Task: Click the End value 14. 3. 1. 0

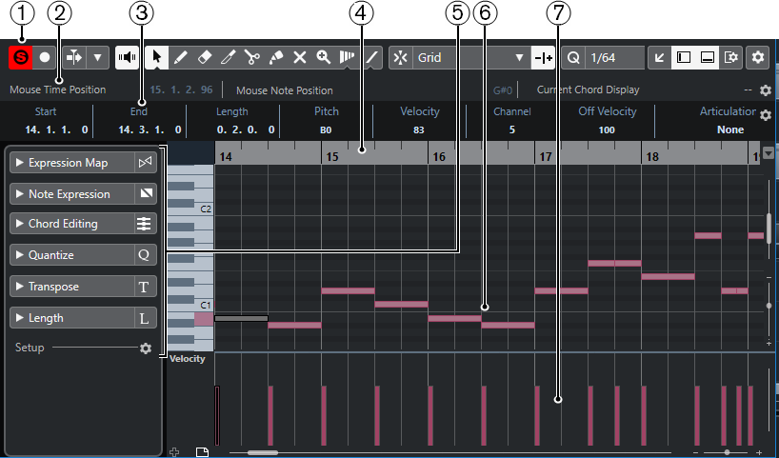Action: (150, 129)
